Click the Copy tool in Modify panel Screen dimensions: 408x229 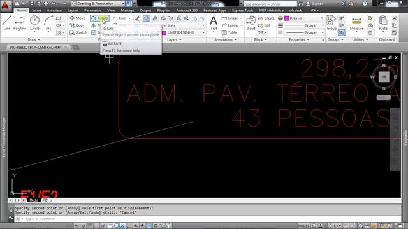coord(77,25)
